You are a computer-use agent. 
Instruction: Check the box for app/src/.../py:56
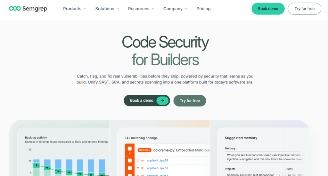(x=130, y=160)
